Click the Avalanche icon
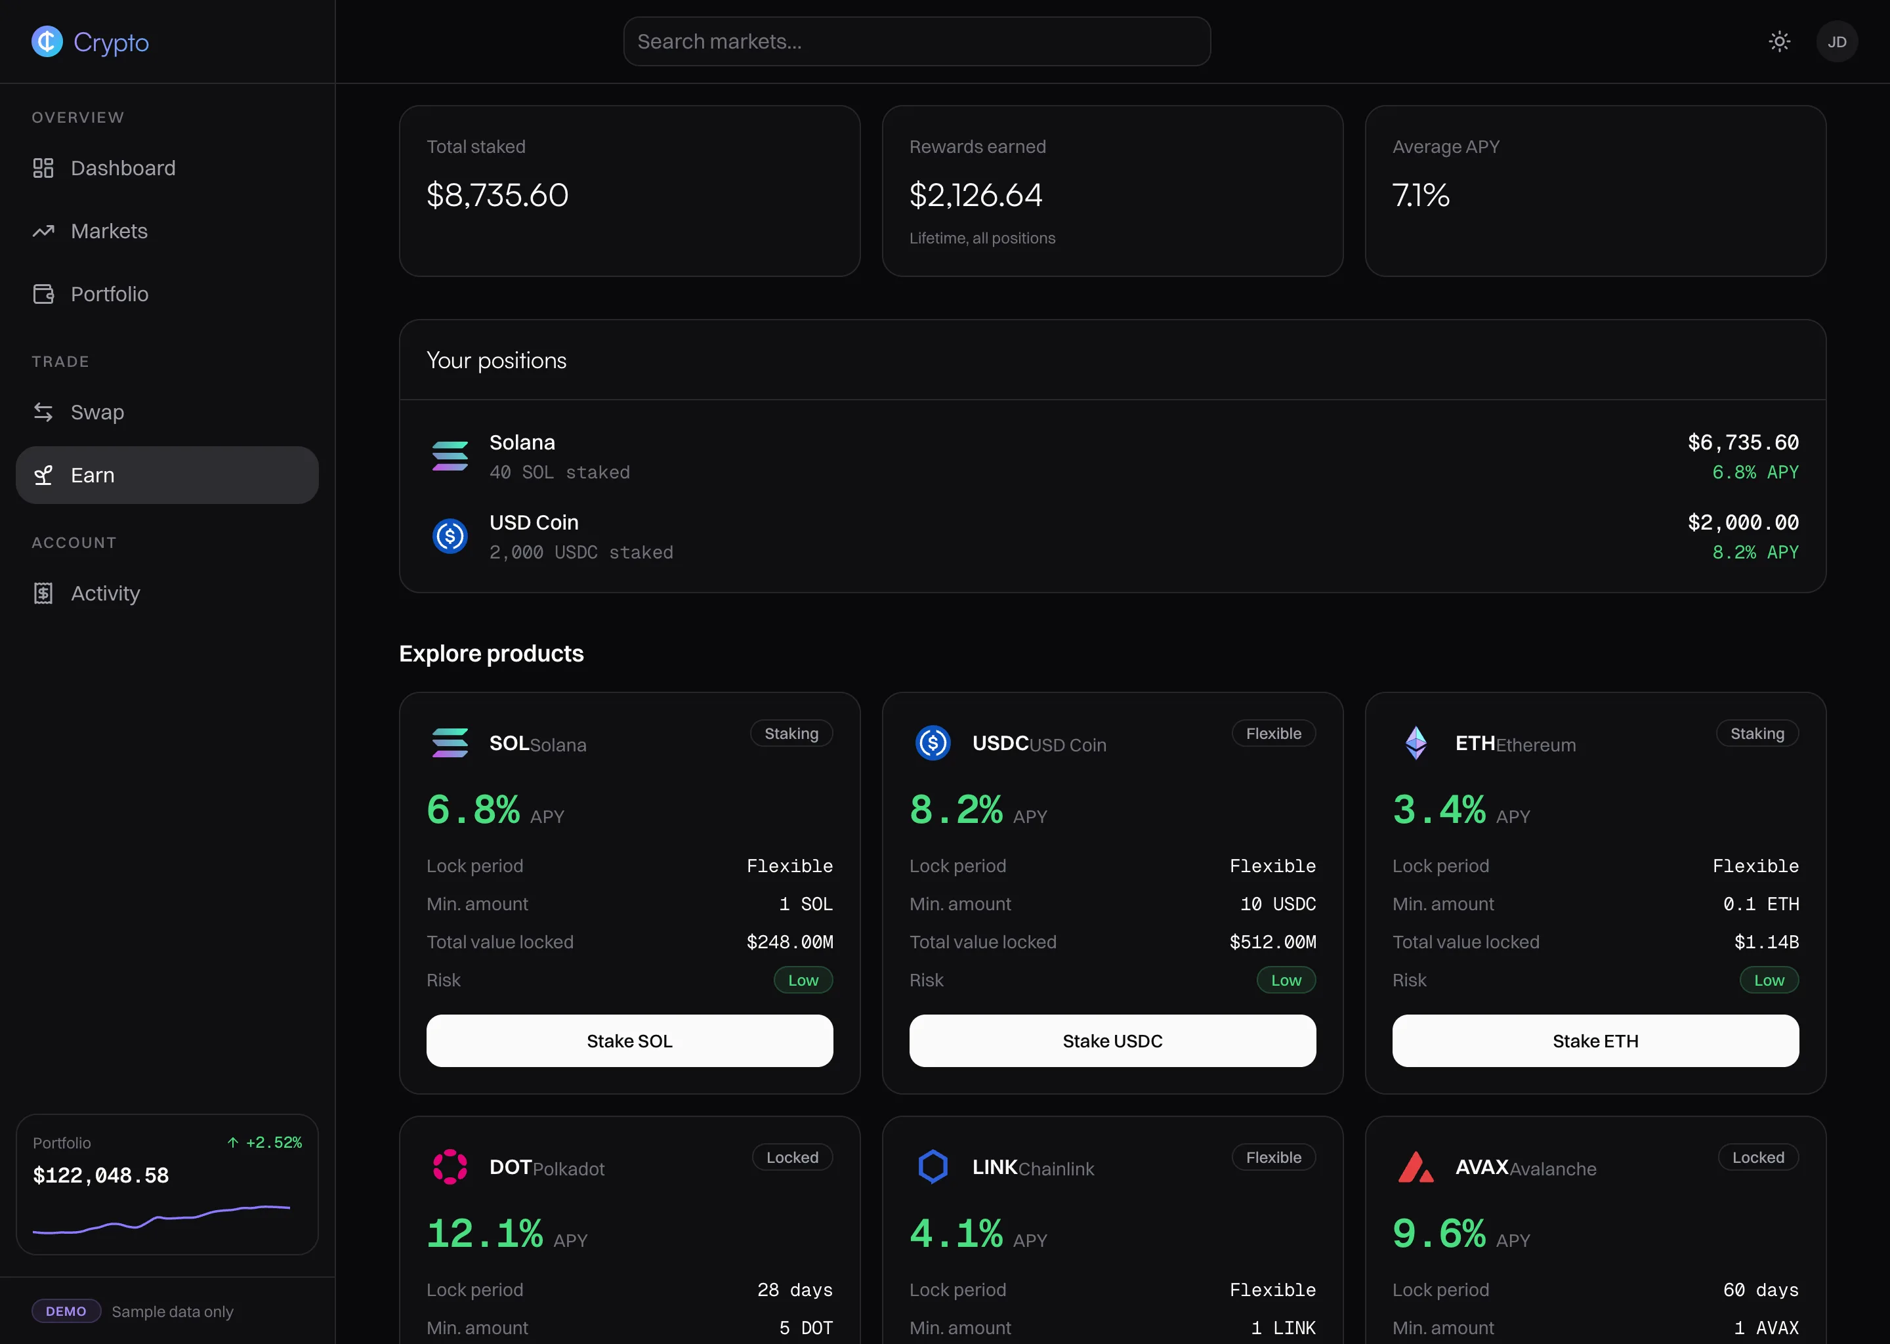Image resolution: width=1890 pixels, height=1344 pixels. (1416, 1166)
